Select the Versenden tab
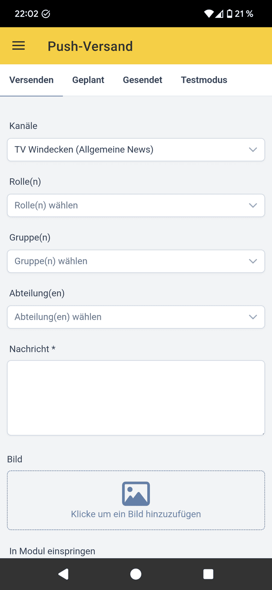This screenshot has width=272, height=590. point(32,80)
